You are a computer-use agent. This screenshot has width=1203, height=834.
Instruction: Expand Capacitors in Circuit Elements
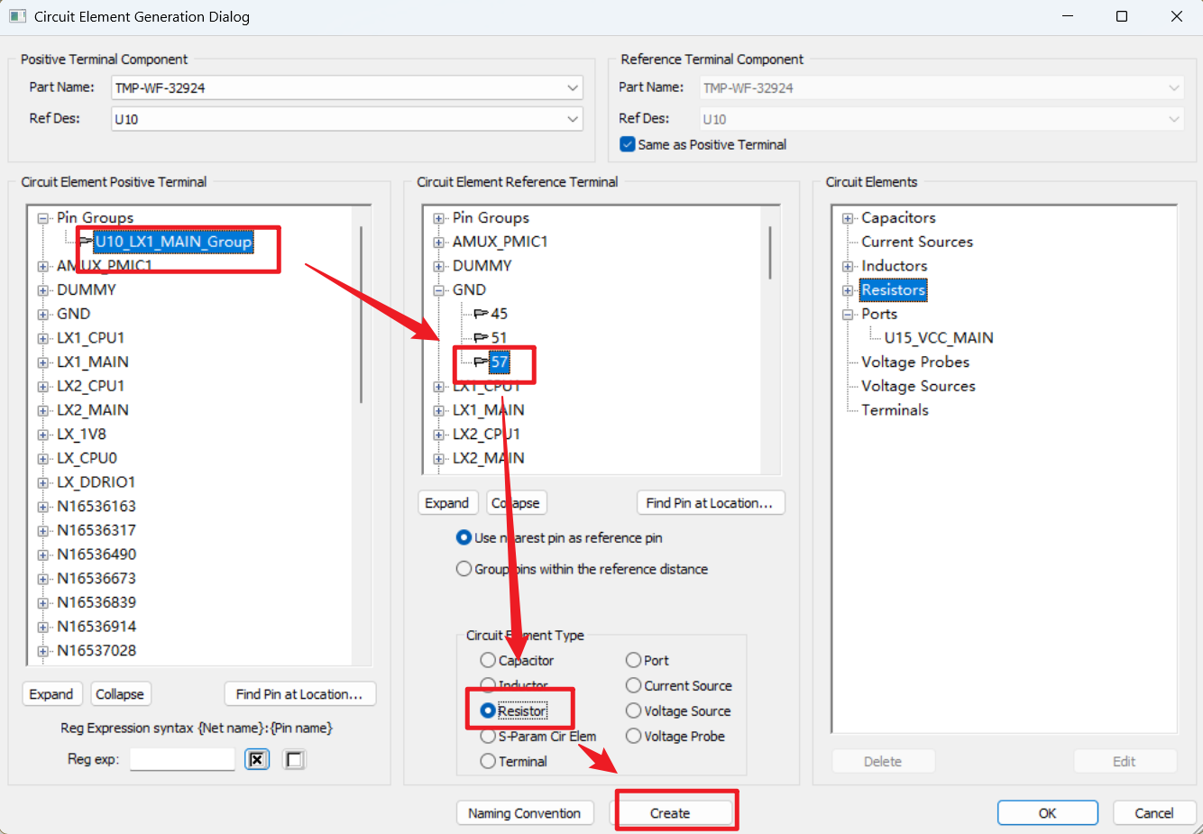coord(848,218)
